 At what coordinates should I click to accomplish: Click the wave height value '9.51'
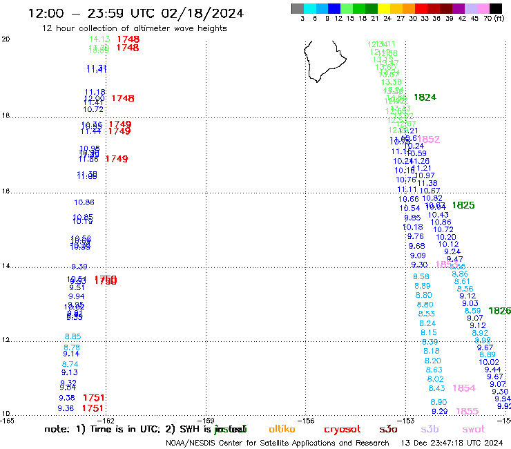click(77, 287)
